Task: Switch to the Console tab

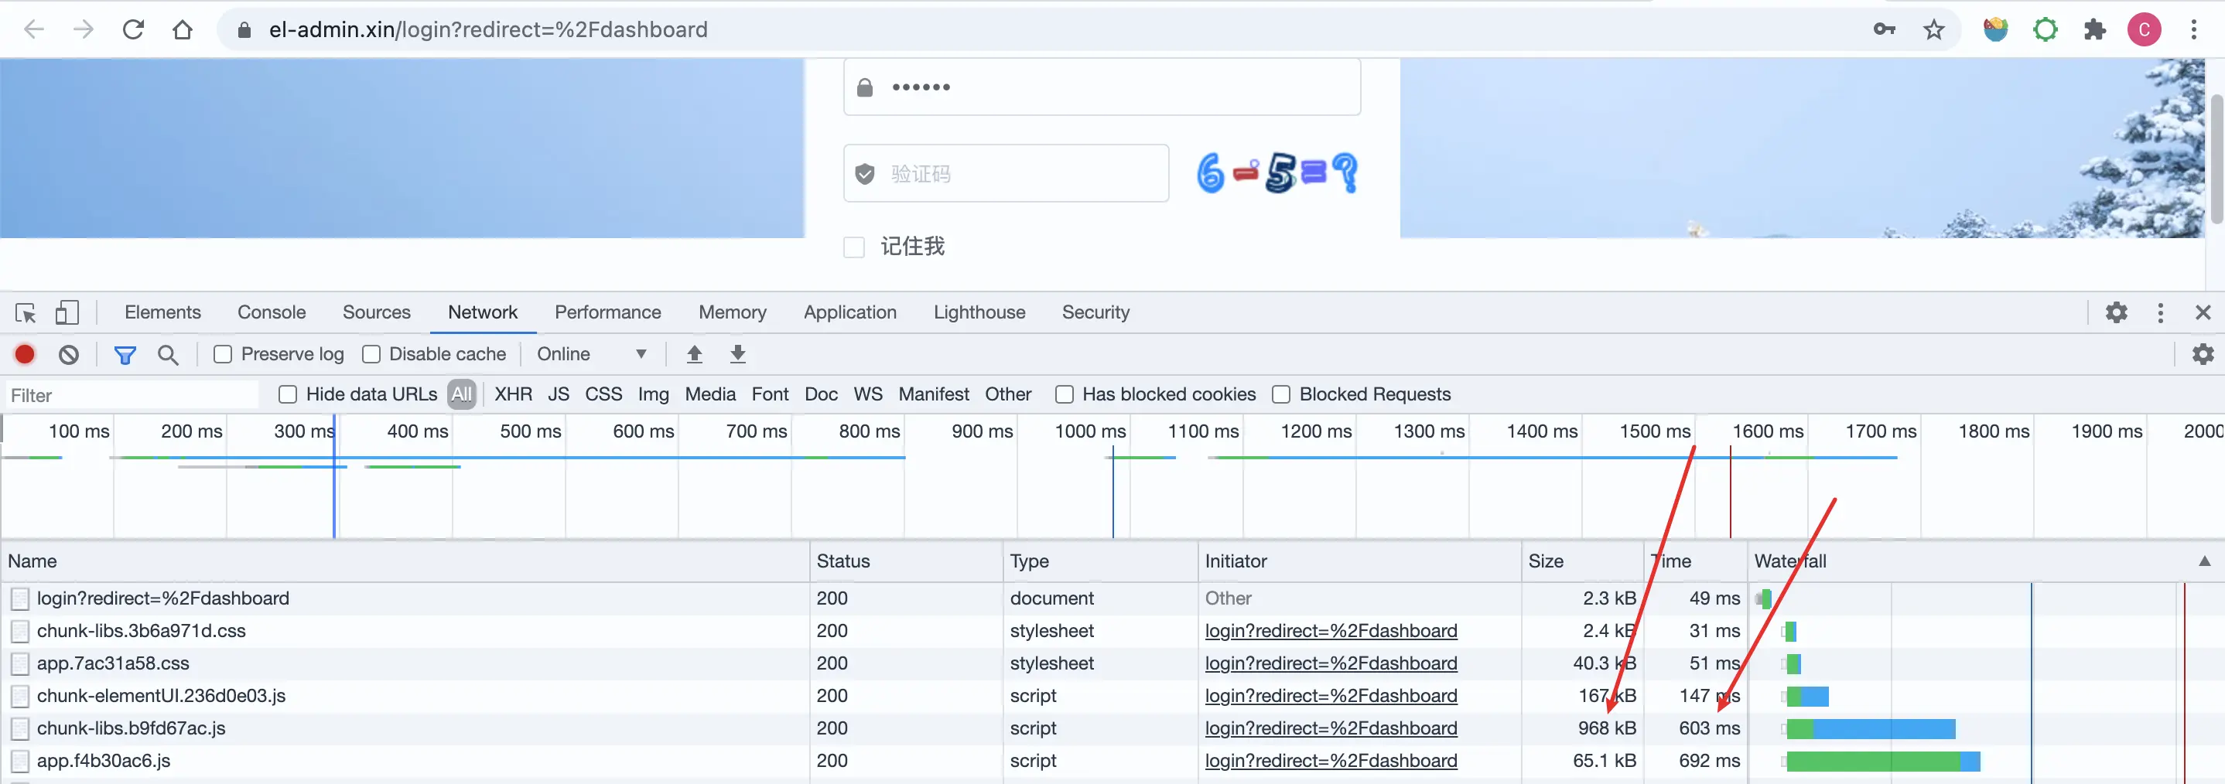Action: pos(272,312)
